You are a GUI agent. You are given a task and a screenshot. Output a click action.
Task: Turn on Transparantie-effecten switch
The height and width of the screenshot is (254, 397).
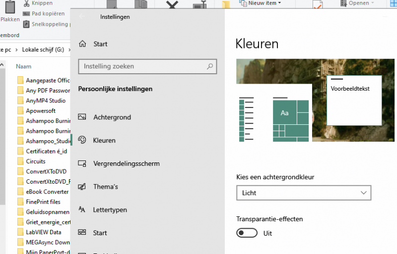click(247, 233)
